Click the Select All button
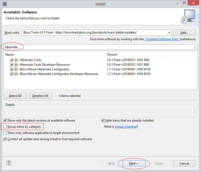Viewport: 201px width, 172px height. click(15, 96)
